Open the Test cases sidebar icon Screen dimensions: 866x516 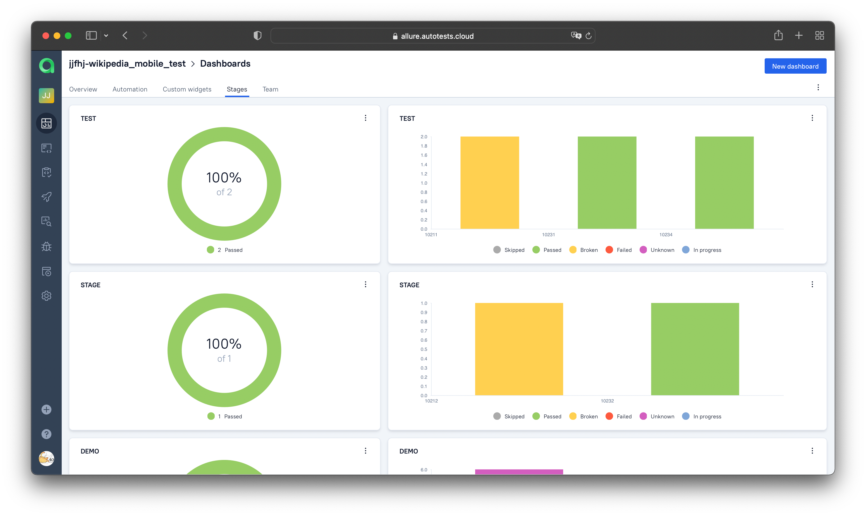coord(46,148)
